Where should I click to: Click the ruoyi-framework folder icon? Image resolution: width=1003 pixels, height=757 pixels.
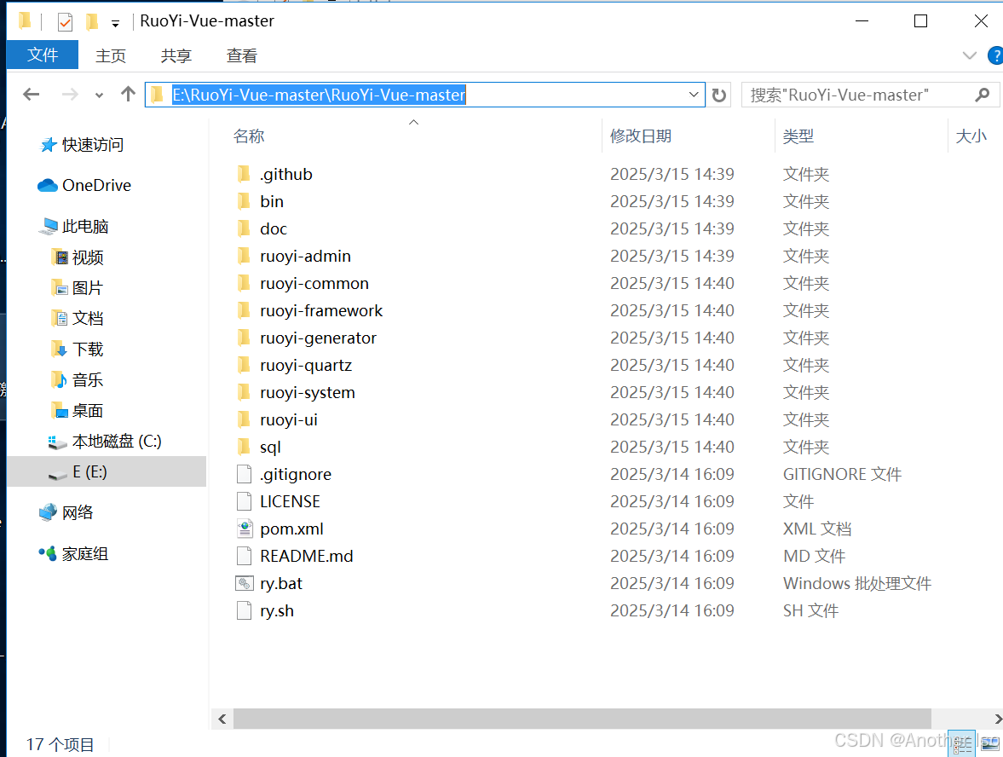(244, 310)
